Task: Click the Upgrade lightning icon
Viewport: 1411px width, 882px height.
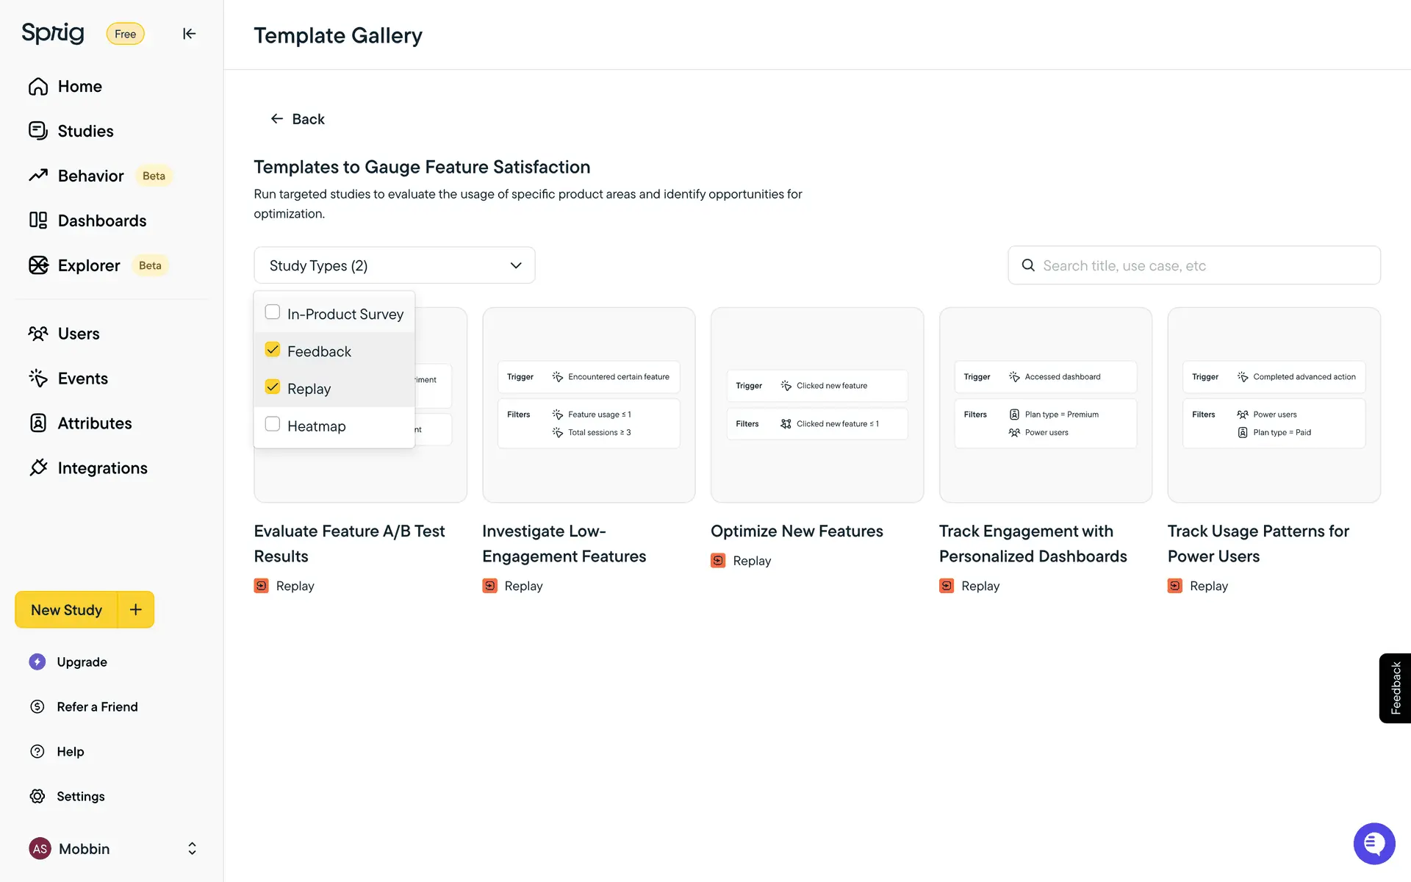Action: point(37,661)
